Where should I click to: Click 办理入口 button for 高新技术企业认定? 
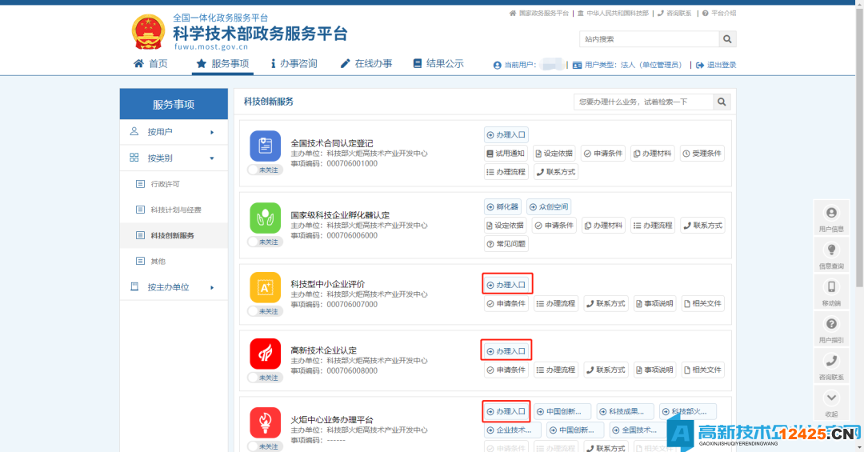click(x=506, y=351)
